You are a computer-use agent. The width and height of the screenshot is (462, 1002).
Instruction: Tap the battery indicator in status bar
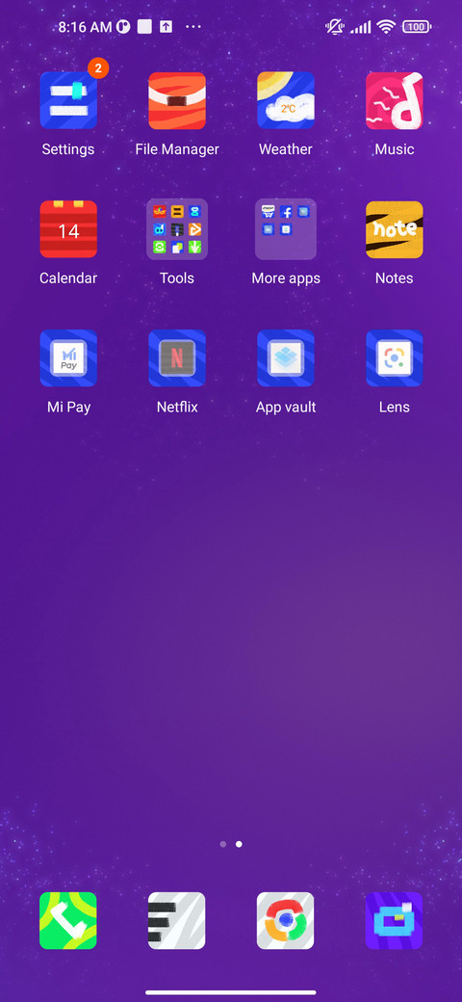coord(416,27)
